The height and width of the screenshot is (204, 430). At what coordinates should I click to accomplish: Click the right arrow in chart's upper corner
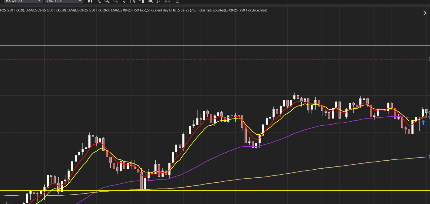423,13
